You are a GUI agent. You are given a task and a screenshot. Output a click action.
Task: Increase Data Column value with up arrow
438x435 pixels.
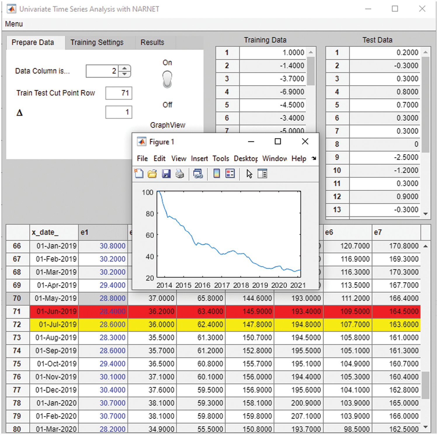tap(125, 68)
